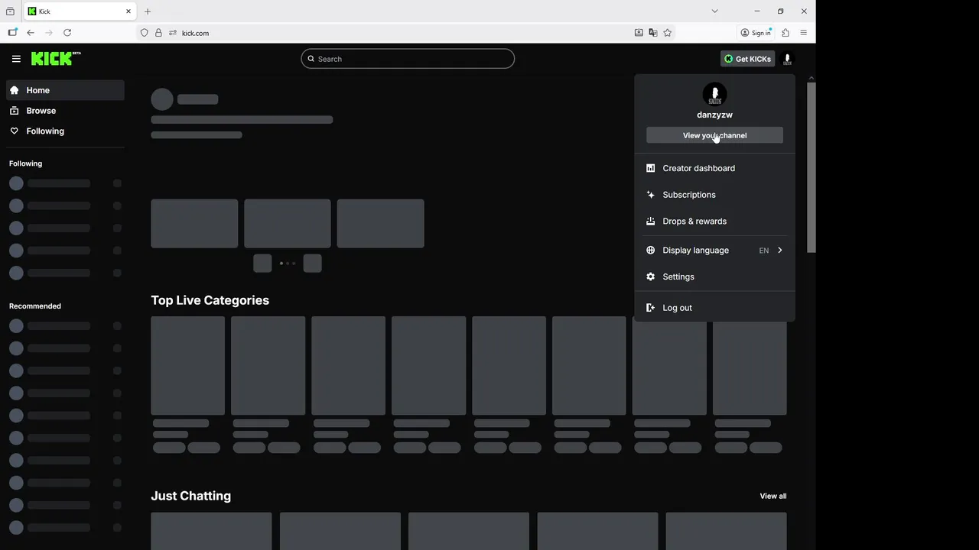Select Log out
Image resolution: width=979 pixels, height=550 pixels.
point(714,308)
